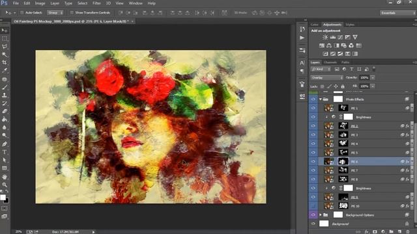
Task: Click the foreground color swatch
Action: point(3,197)
